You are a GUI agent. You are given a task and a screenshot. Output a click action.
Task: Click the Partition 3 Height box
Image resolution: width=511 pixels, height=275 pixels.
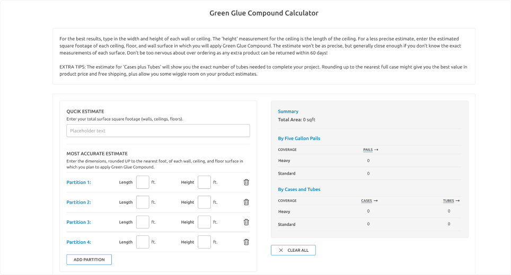[x=204, y=222]
